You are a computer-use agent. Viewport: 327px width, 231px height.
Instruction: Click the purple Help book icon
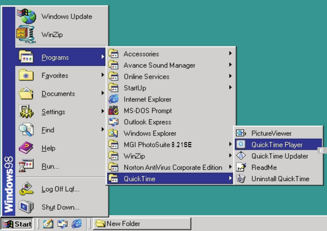click(26, 148)
